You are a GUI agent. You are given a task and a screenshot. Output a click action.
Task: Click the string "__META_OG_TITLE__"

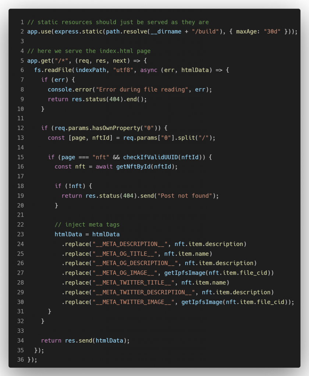[125, 254]
